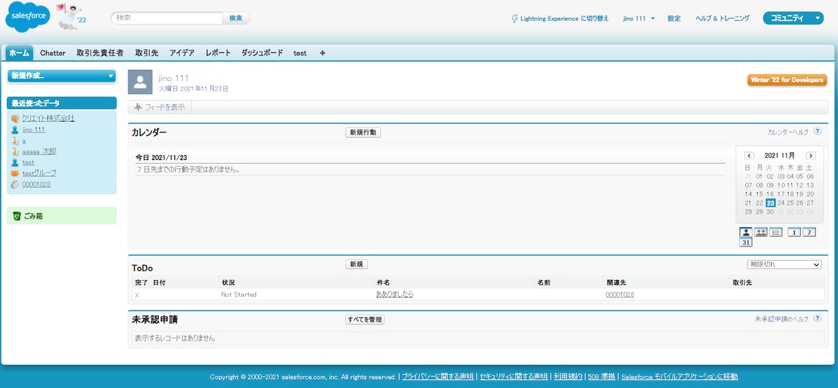Expand the 新規作成 dropdown
Viewport: 838px width, 388px height.
click(62, 76)
